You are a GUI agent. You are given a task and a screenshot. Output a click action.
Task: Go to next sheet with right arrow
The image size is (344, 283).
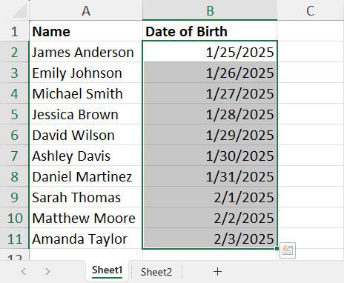47,271
